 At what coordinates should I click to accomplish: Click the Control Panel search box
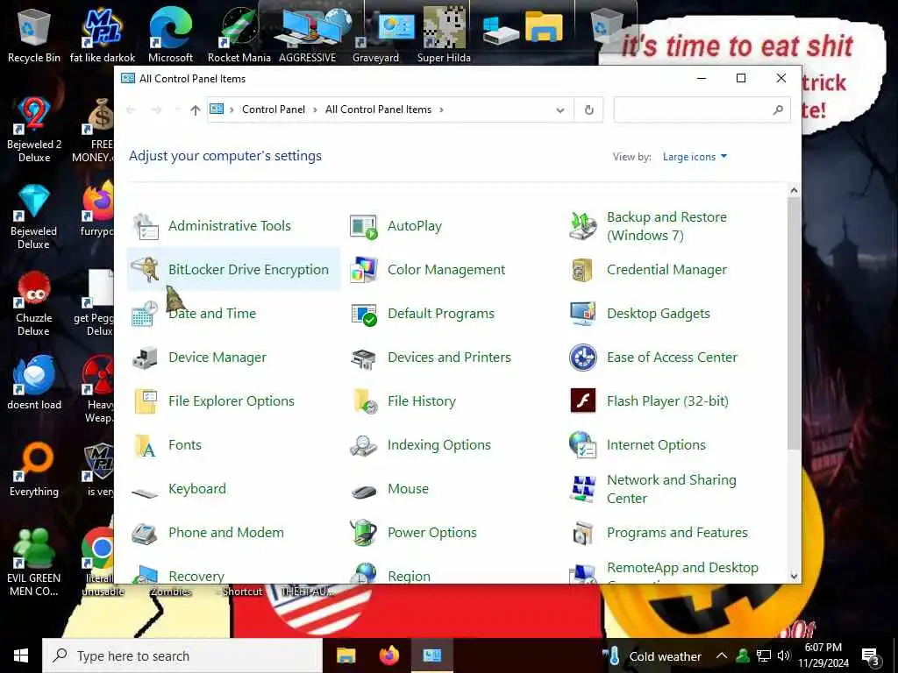(702, 110)
